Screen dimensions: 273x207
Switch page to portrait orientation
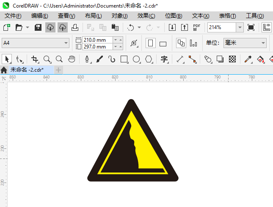coord(150,43)
